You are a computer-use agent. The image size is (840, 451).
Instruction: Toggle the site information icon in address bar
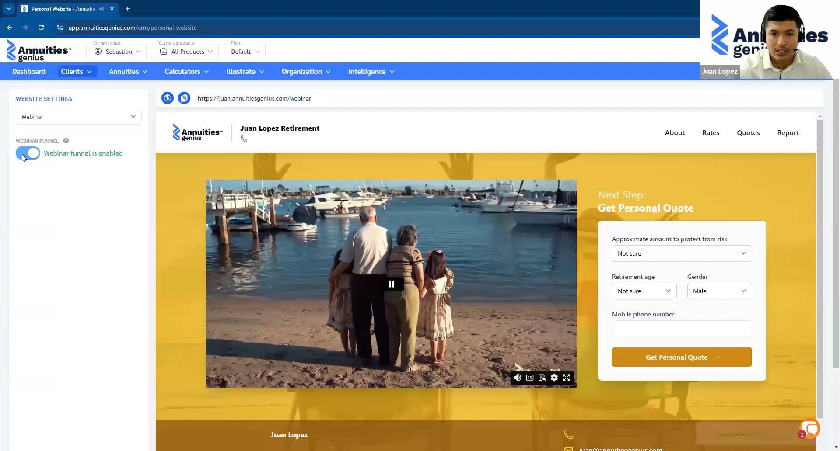59,28
